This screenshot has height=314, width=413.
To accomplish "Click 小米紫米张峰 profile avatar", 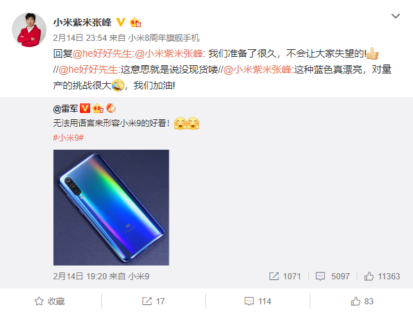I will (x=29, y=30).
